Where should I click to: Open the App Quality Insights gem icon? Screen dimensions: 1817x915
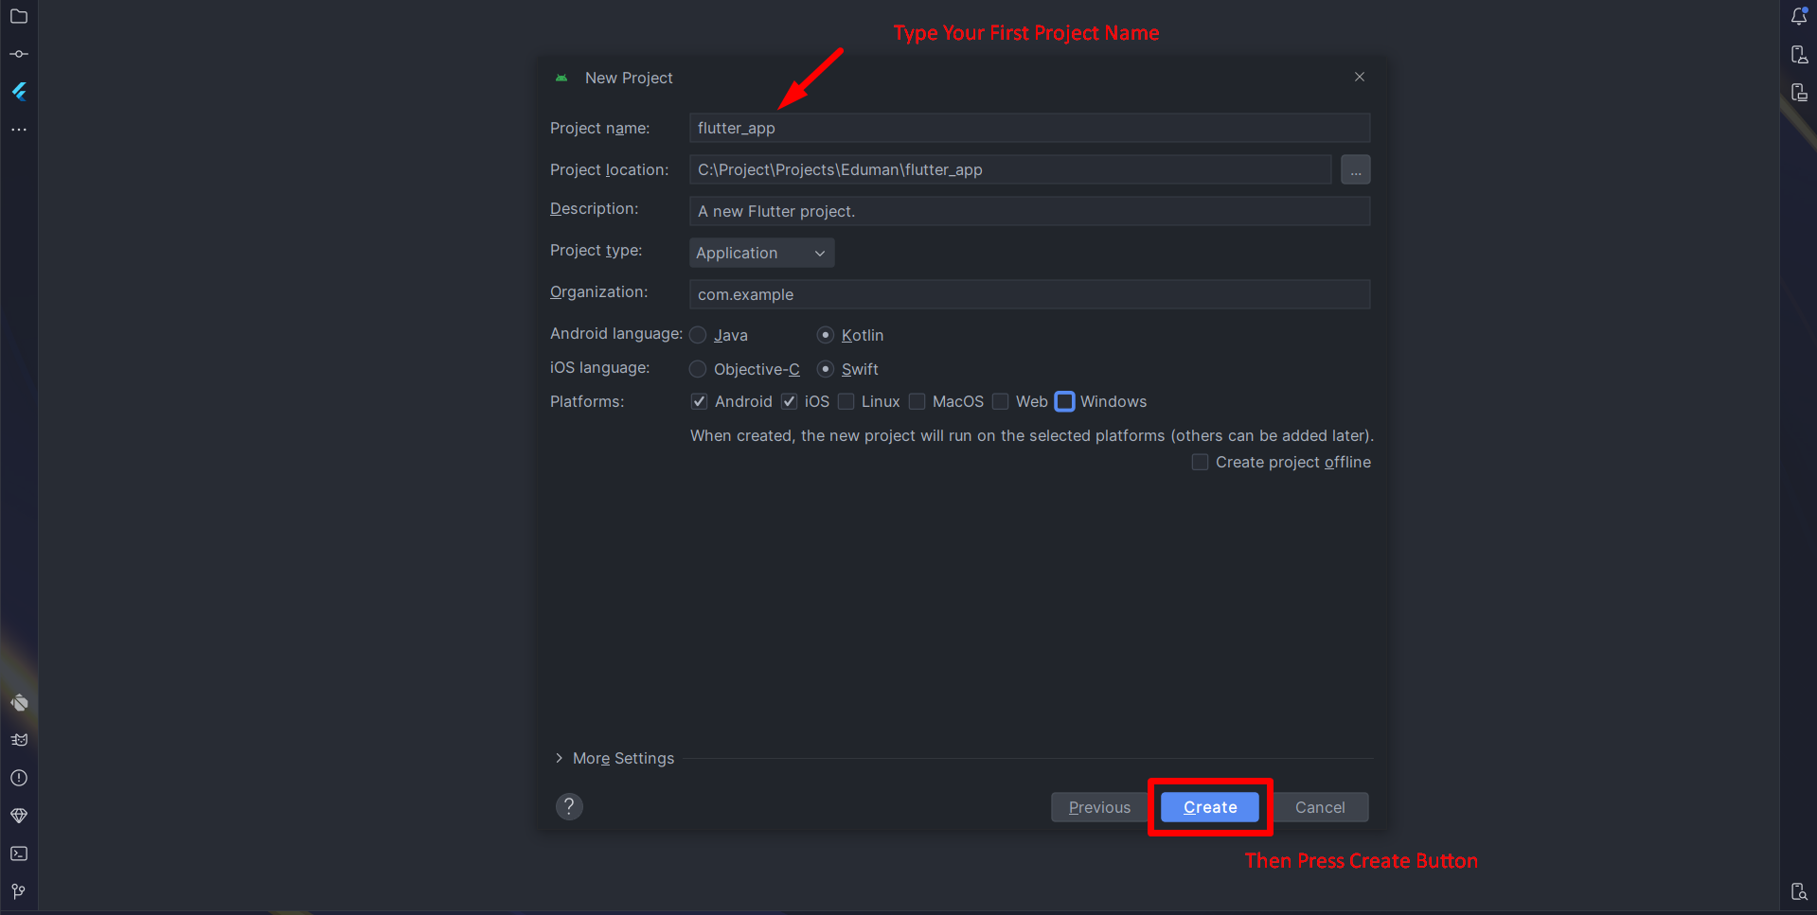(19, 816)
